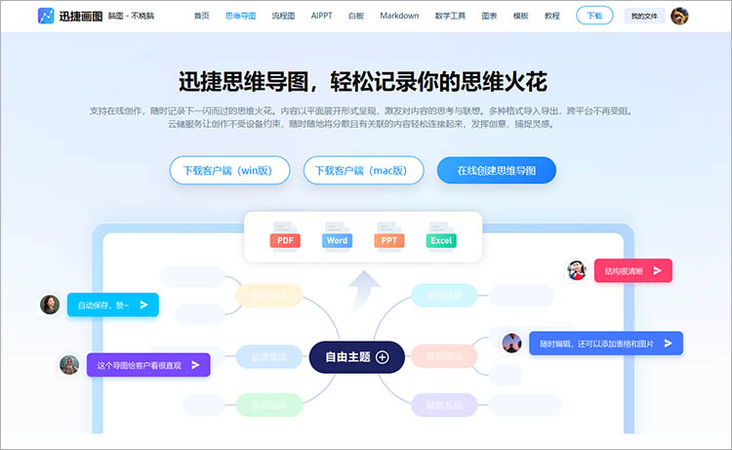
Task: Click send arrow on 随时编辑 bubble
Action: tap(668, 344)
